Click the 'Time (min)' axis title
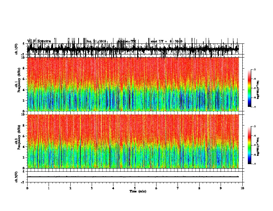 click(x=138, y=191)
